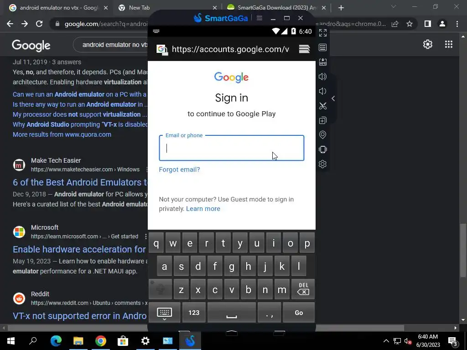Open the emulator browser tabs menu icon
Viewport: 467px width, 350px height.
(304, 49)
